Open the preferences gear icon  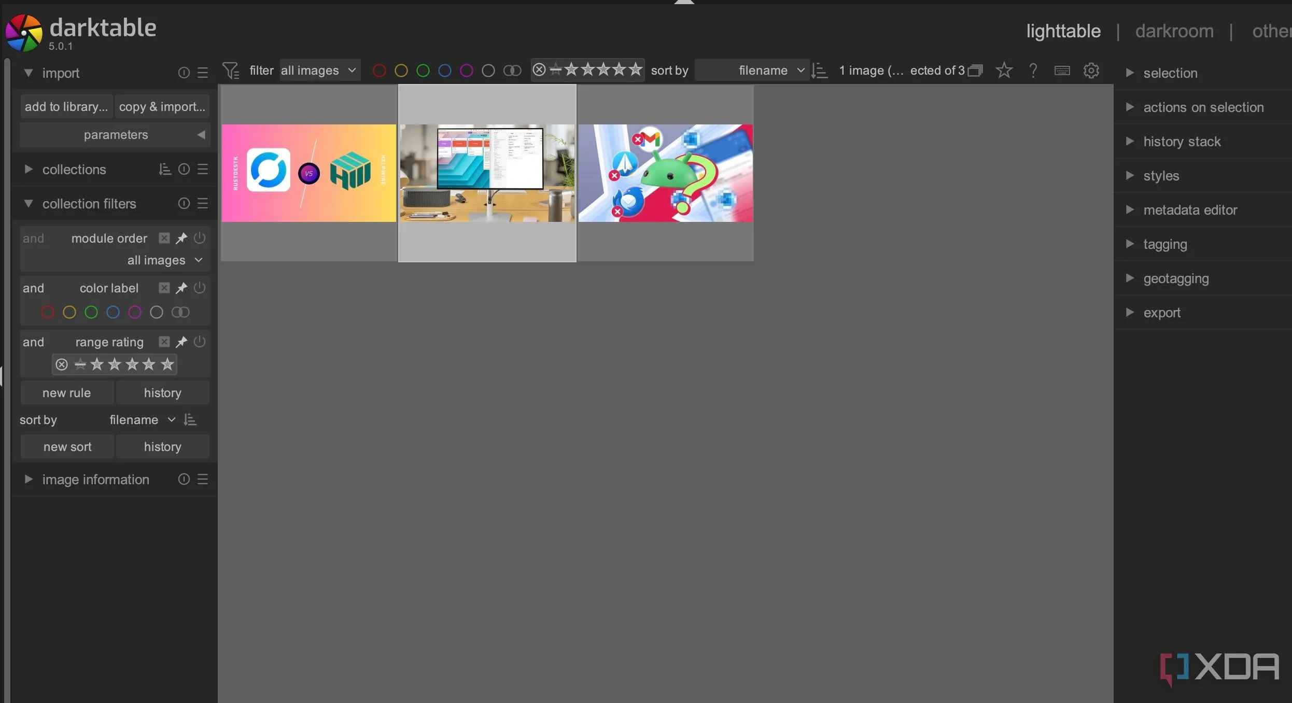(x=1091, y=70)
